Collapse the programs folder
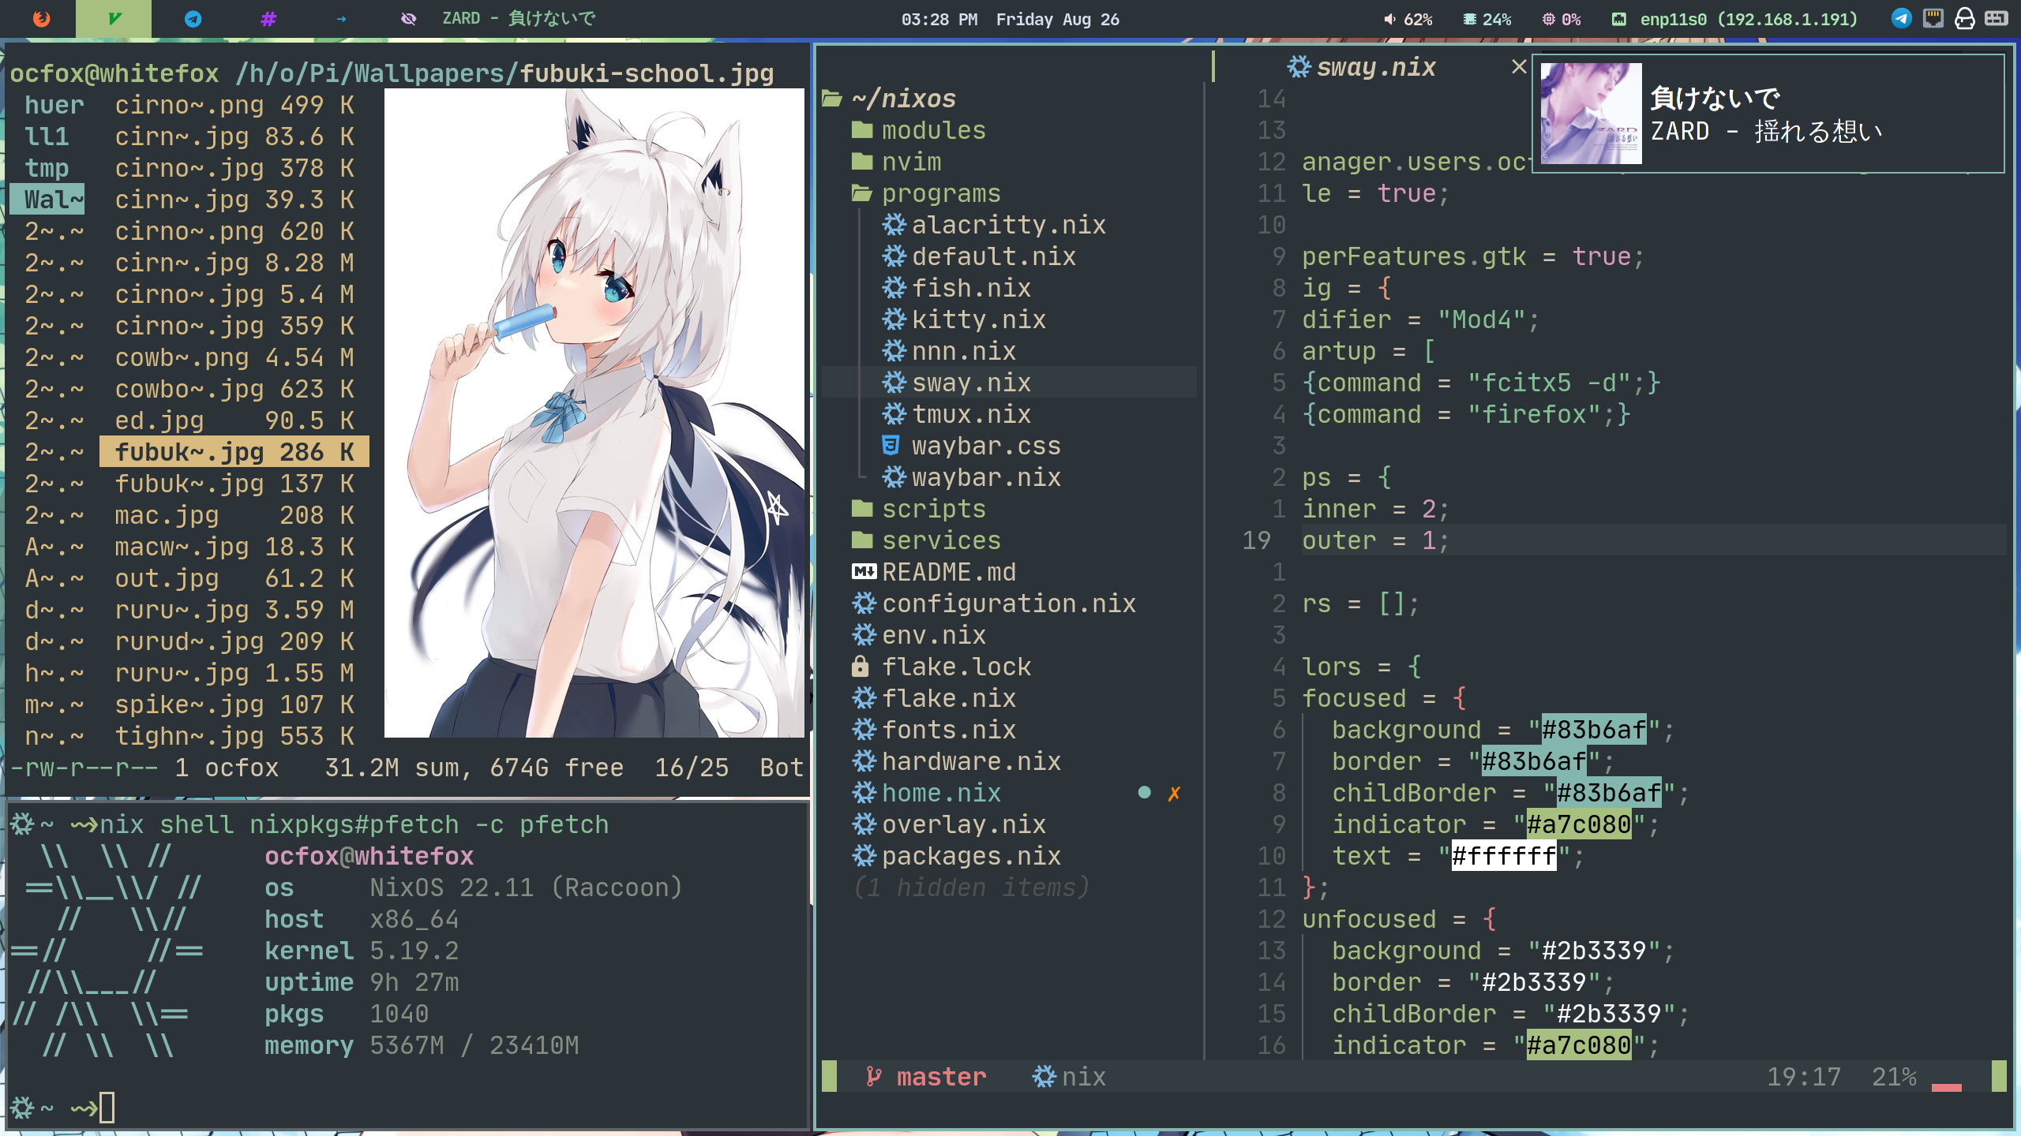 [x=926, y=193]
